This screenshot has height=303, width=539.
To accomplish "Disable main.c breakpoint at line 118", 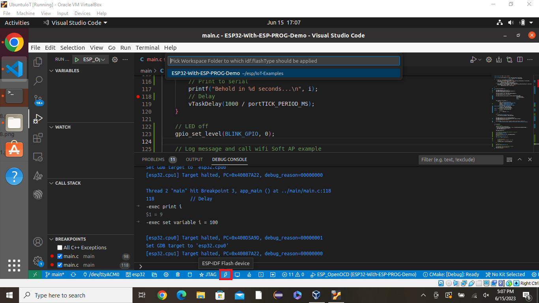I will click(60, 265).
